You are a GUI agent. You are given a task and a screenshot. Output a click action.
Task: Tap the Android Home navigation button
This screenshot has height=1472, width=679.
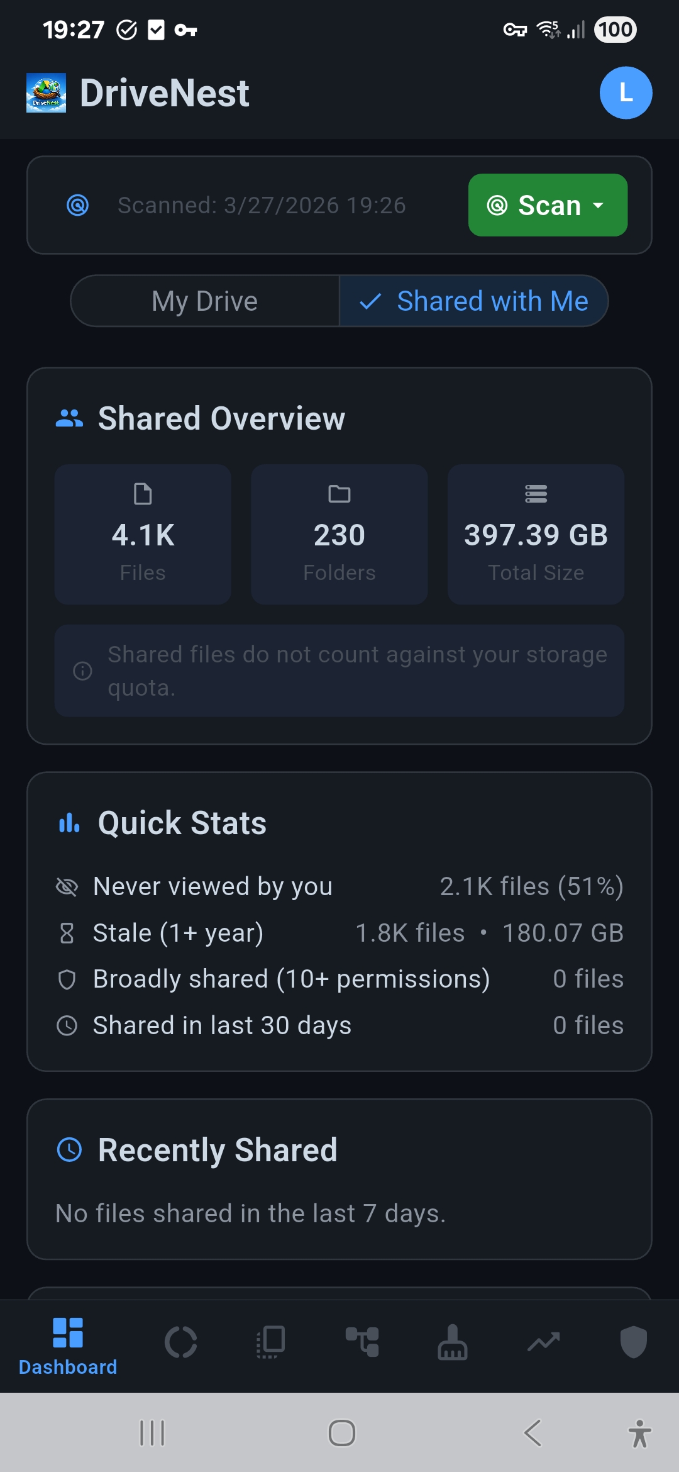[x=342, y=1434]
